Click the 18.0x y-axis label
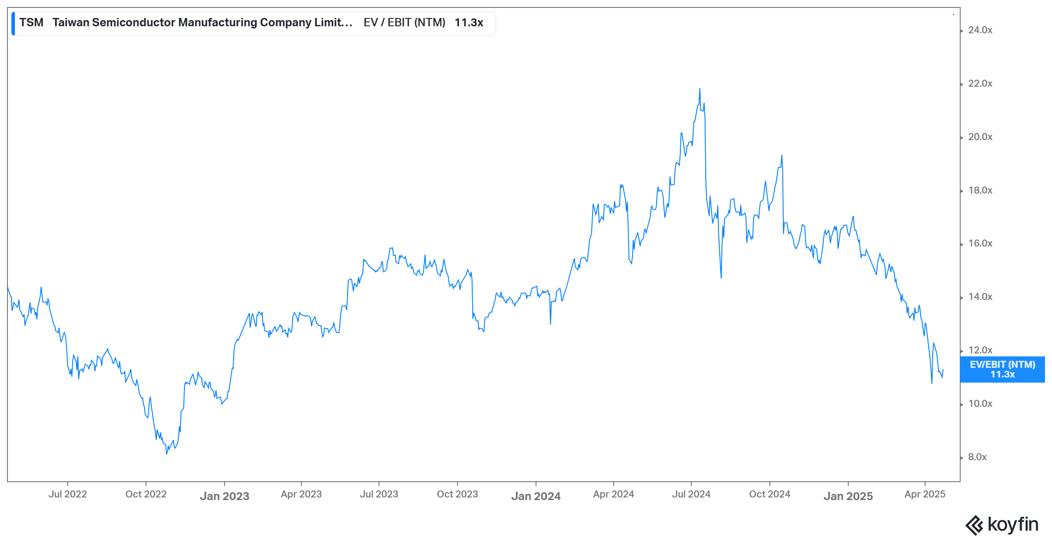The image size is (1052, 543). [x=980, y=190]
